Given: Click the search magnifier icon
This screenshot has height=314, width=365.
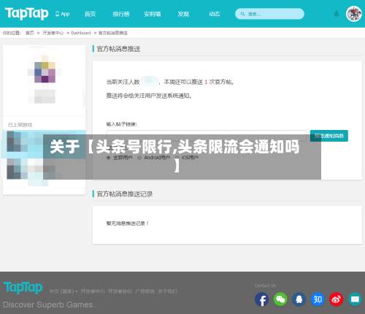Looking at the screenshot, I should [x=242, y=14].
